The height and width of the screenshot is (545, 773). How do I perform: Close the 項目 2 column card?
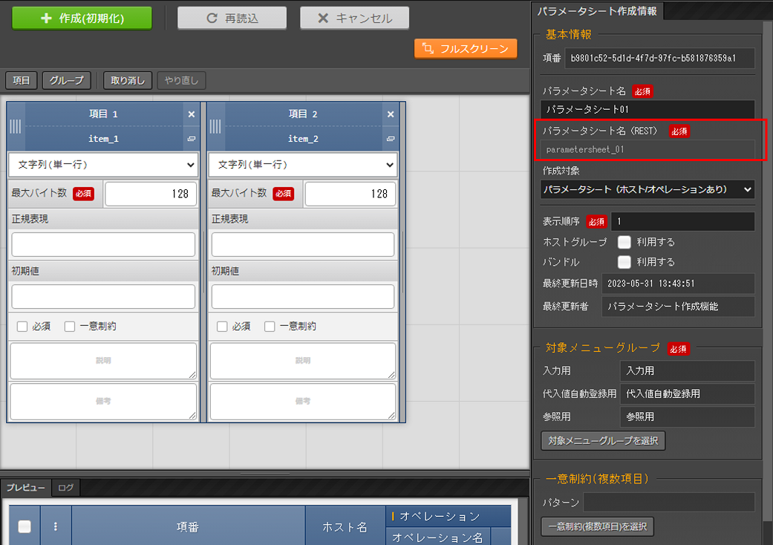(391, 114)
